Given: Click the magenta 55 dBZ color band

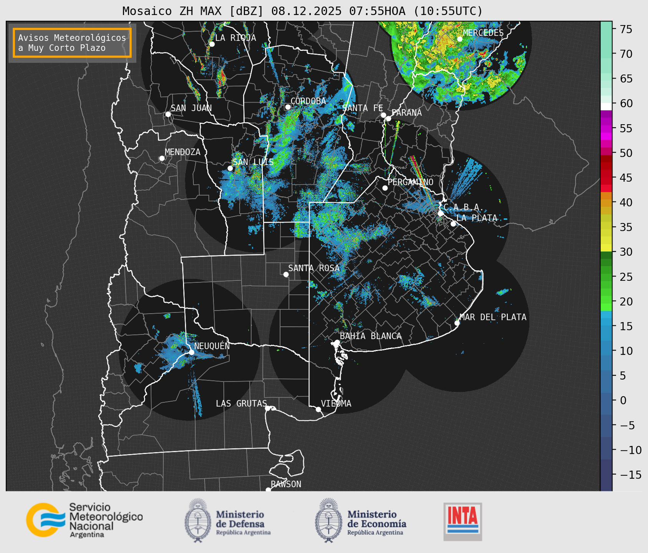Looking at the screenshot, I should (606, 128).
